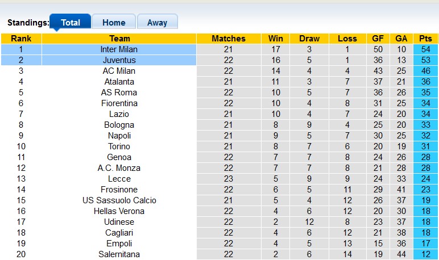Image resolution: width=439 pixels, height=260 pixels.
Task: Click on Napoli team name
Action: tap(119, 136)
